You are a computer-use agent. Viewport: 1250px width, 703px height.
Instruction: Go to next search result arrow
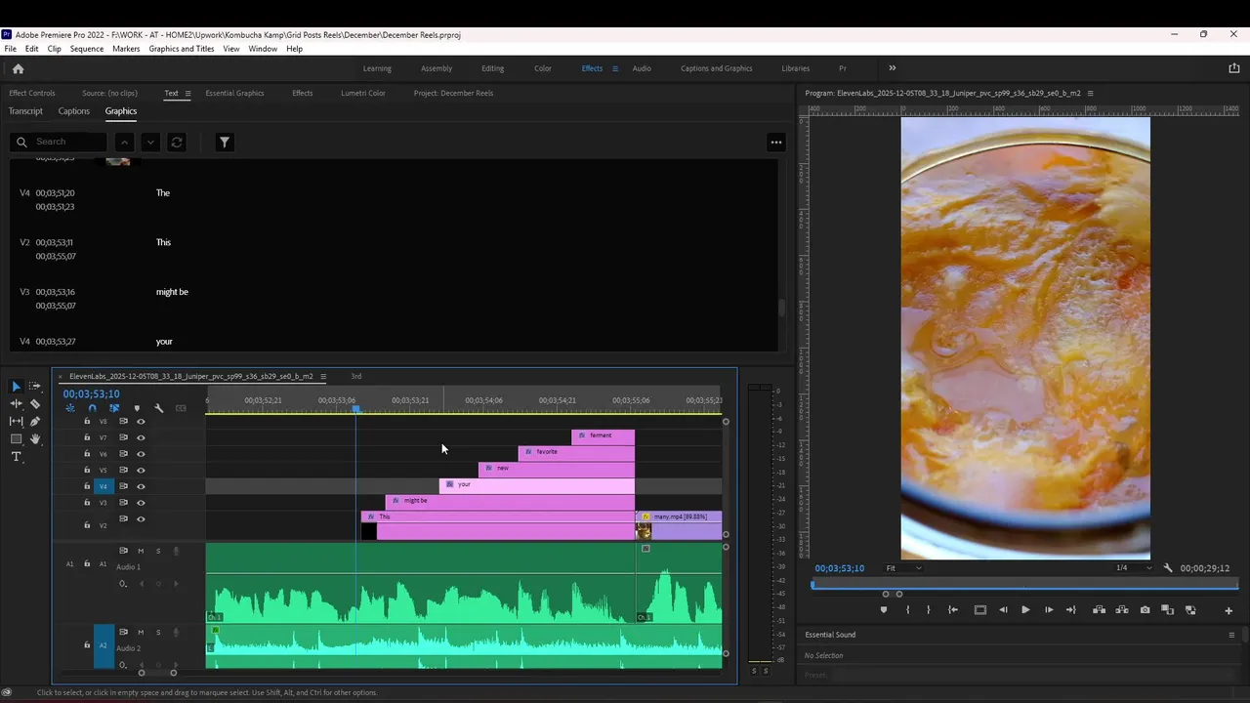[x=150, y=142]
